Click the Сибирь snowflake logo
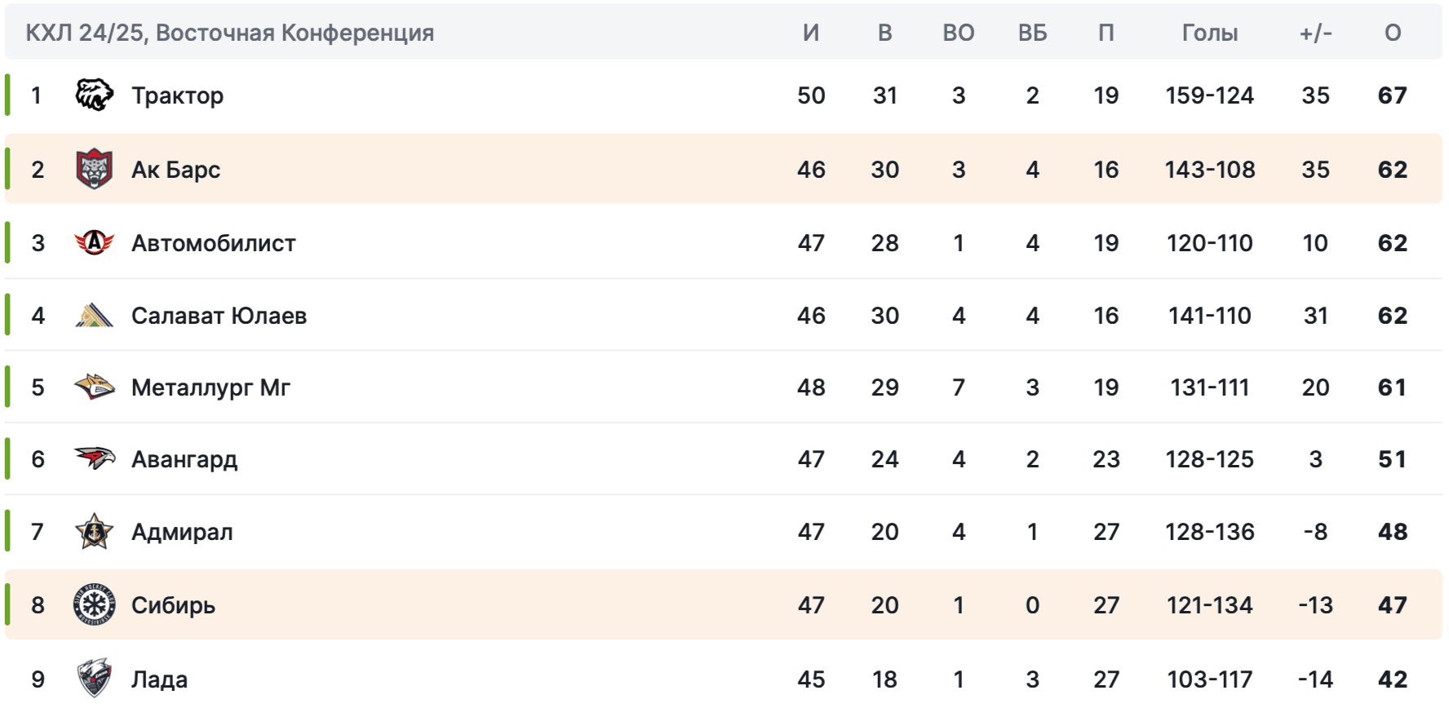 pyautogui.click(x=94, y=604)
